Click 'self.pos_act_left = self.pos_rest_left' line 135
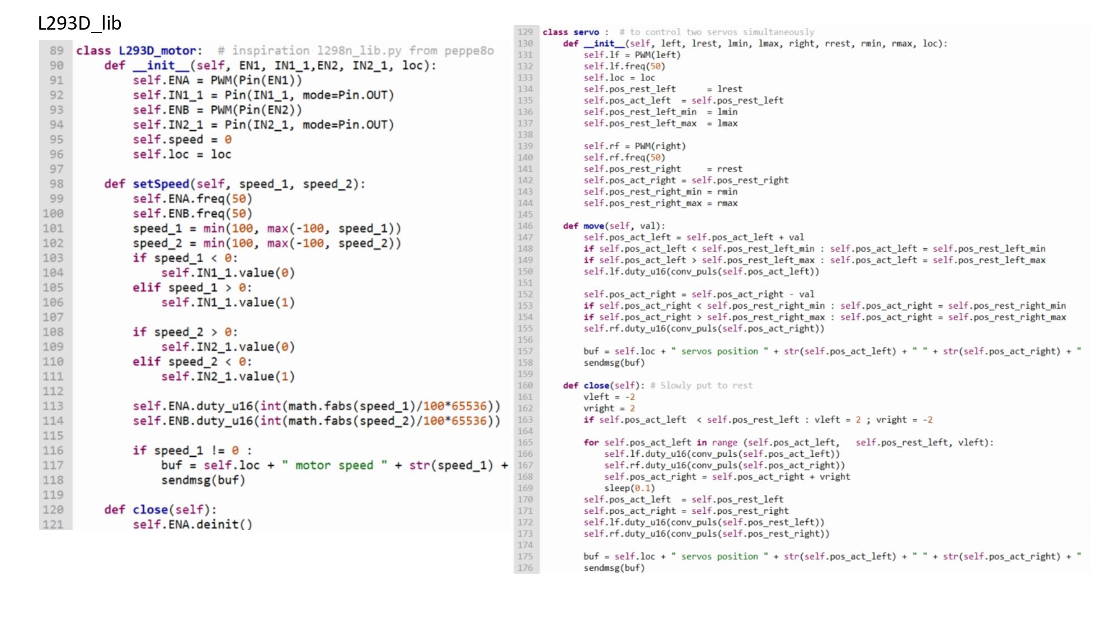This screenshot has width=1119, height=629. click(684, 101)
